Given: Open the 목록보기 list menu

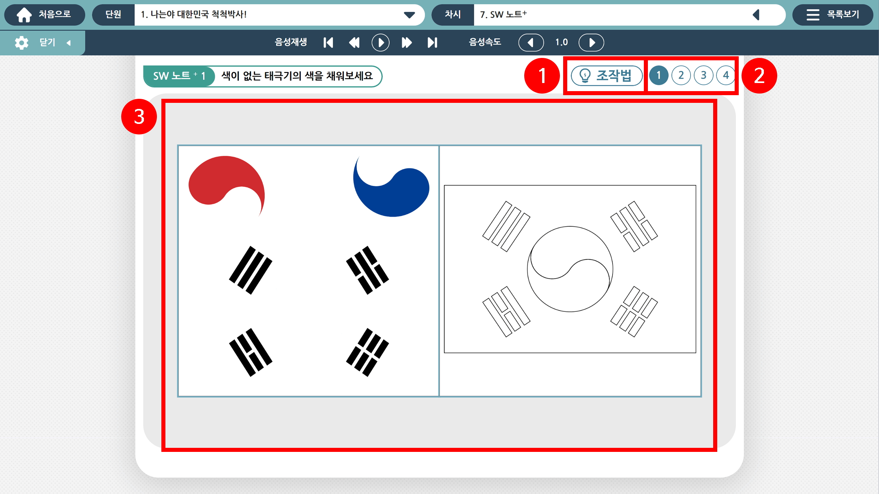Looking at the screenshot, I should (x=833, y=15).
